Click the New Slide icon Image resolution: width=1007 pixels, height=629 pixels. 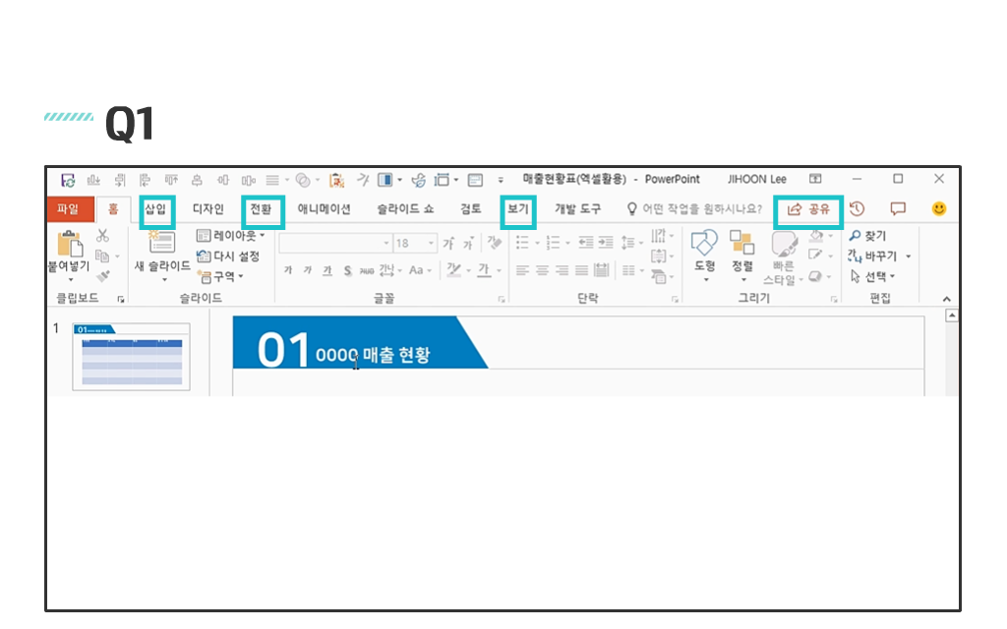[162, 242]
